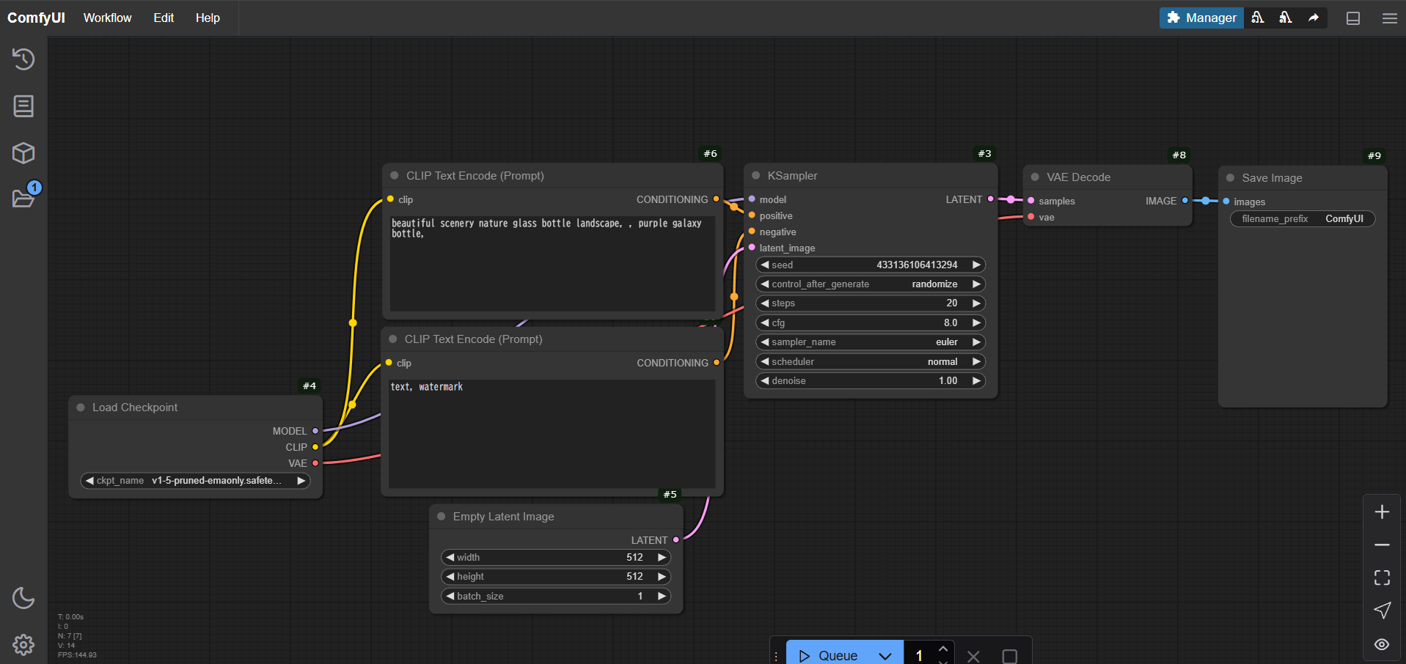Click the paper-plane navigation mode icon
The image size is (1406, 664).
[1382, 610]
